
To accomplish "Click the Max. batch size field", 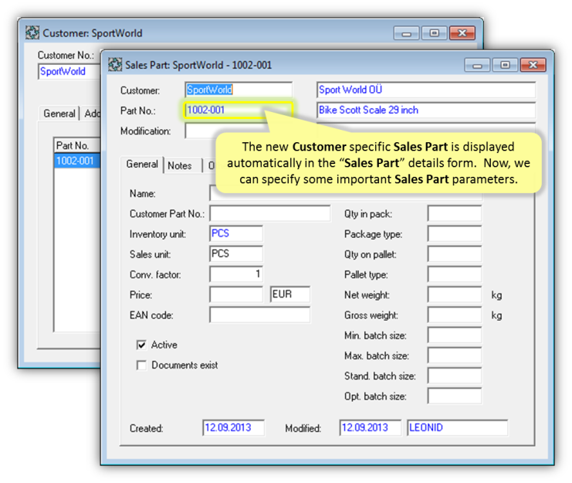I will pyautogui.click(x=455, y=355).
